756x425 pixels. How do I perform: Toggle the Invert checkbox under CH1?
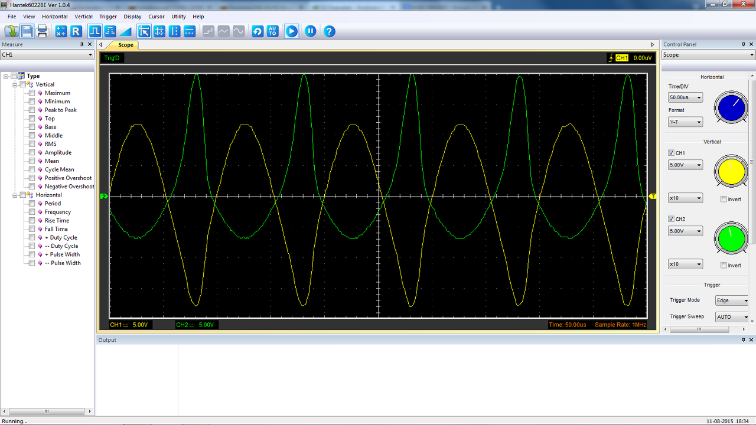(724, 200)
